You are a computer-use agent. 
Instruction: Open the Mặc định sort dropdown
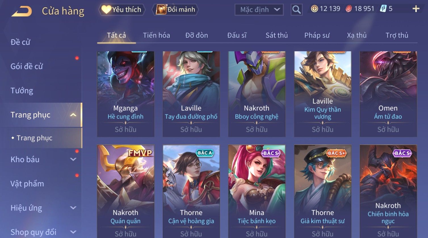pos(259,10)
